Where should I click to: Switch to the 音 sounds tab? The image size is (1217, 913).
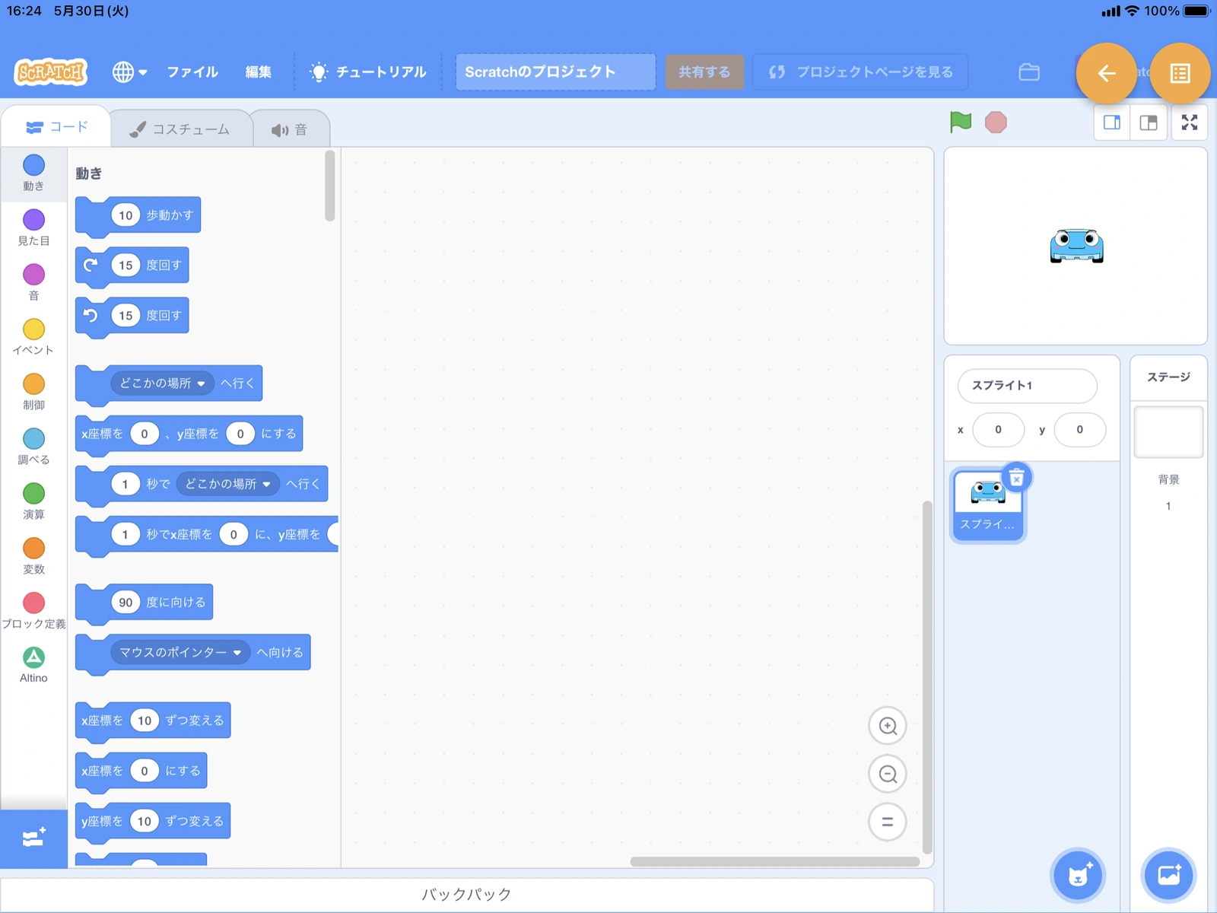pos(290,129)
